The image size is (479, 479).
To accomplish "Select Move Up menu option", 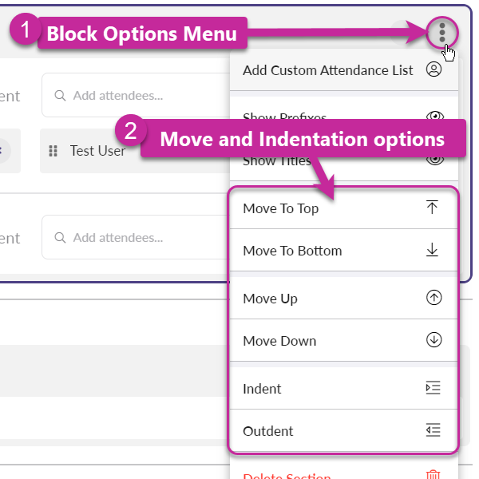I will coord(271,299).
